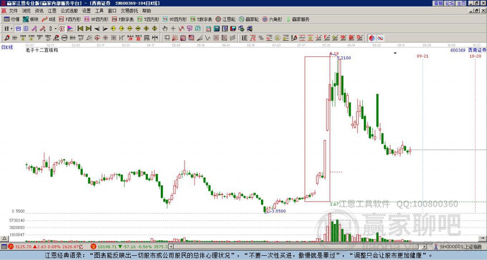Move chart left with black left arrow

(97, 28)
